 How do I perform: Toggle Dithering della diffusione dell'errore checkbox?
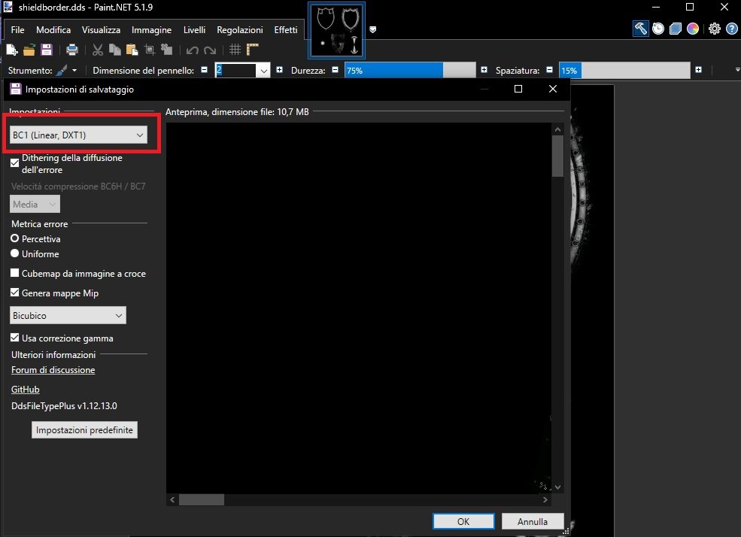click(x=14, y=163)
